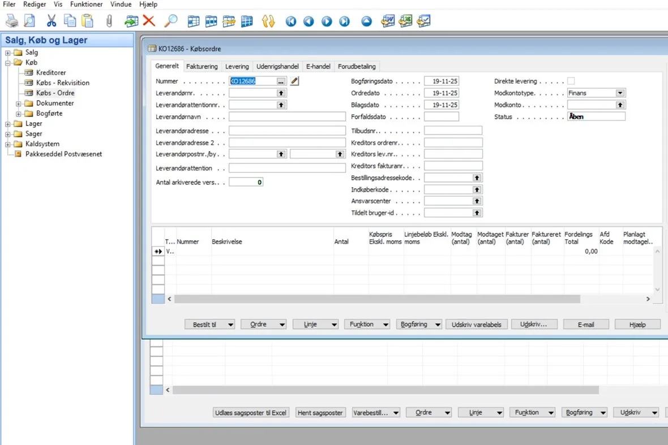Click the scissors Cut icon
Image resolution: width=668 pixels, height=445 pixels.
coord(52,21)
